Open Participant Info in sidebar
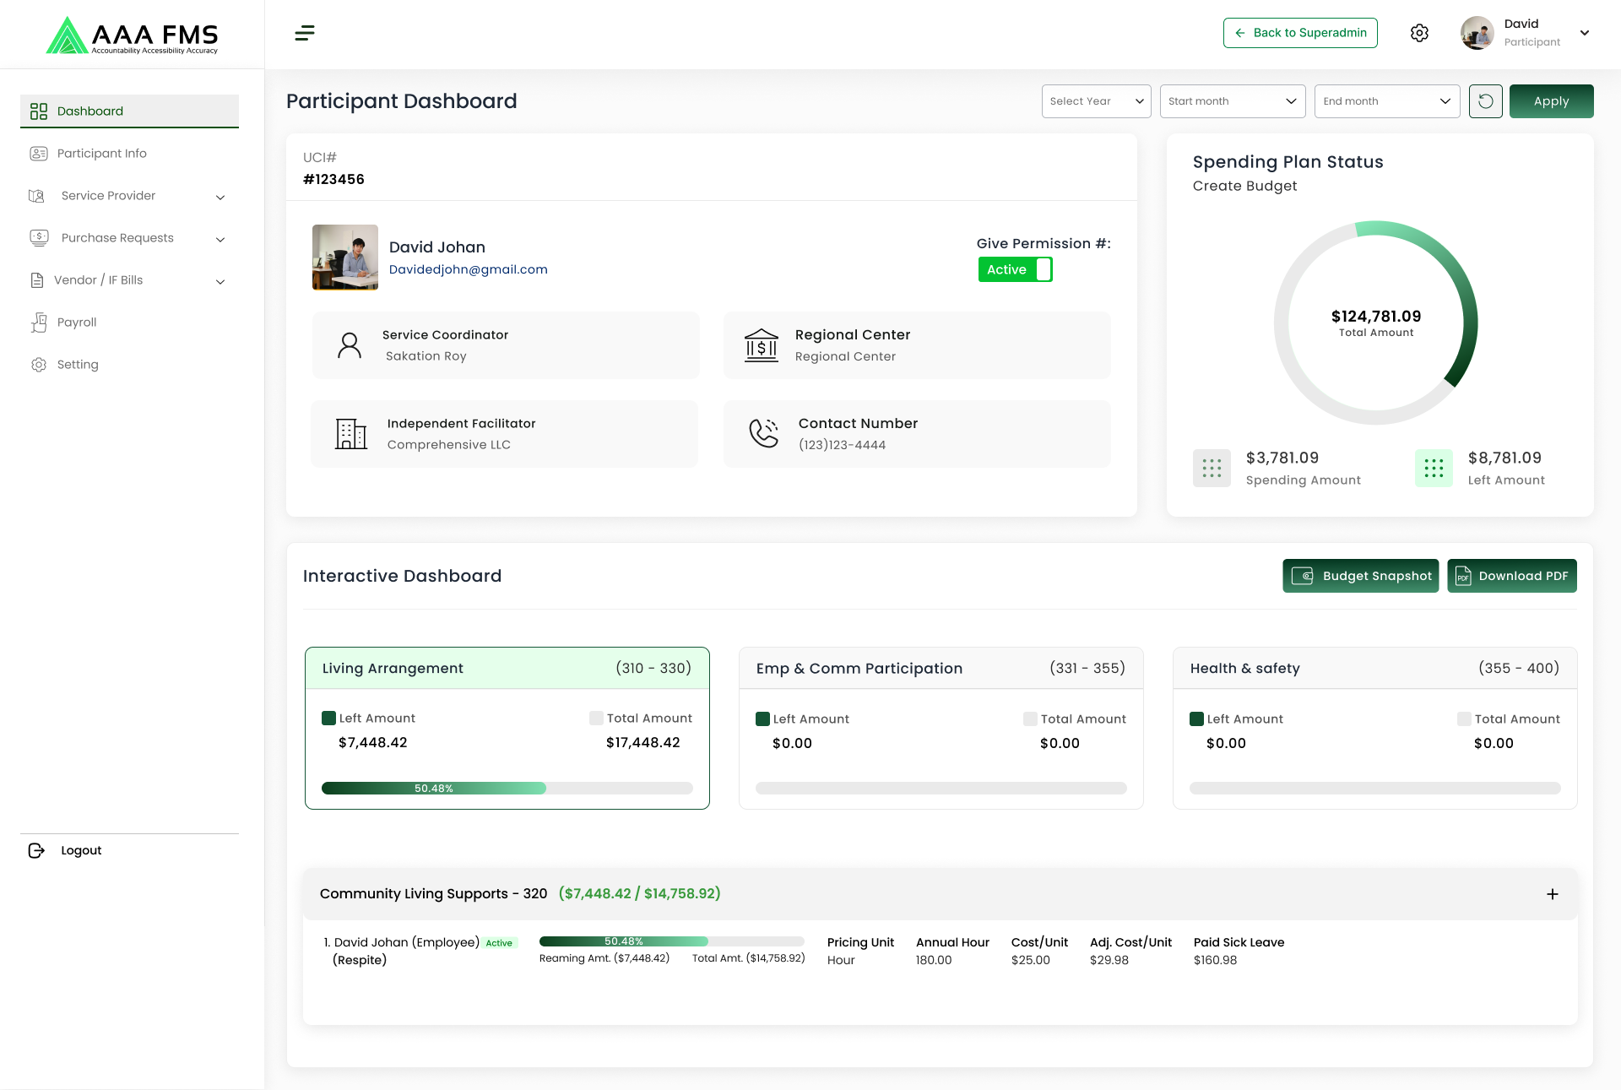Image resolution: width=1621 pixels, height=1090 pixels. pos(101,154)
